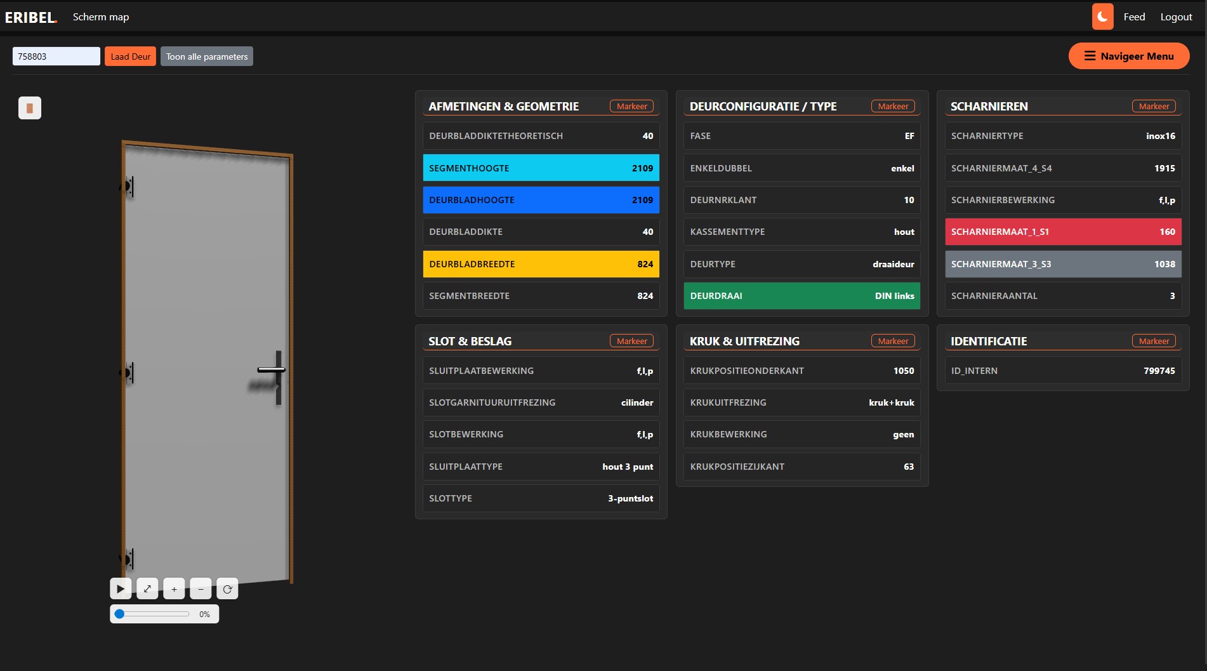This screenshot has height=671, width=1207.
Task: Click the KASSEMENTTYPE row
Action: tap(802, 232)
